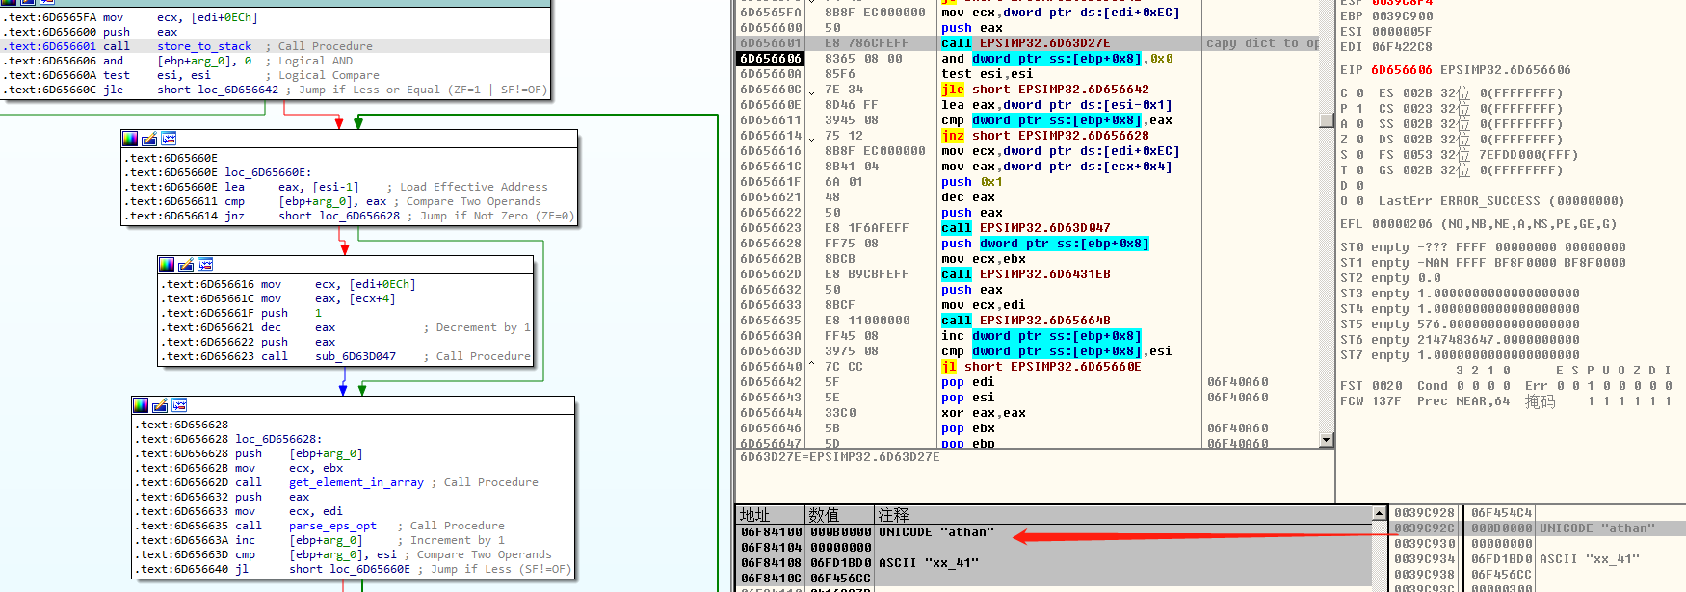Image resolution: width=1686 pixels, height=592 pixels.
Task: Grab the disassembly vertical scrollbar thumb
Action: point(1327,120)
